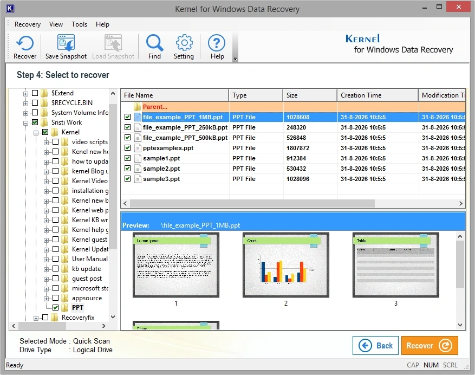Viewport: 475px width, 375px height.
Task: Open the Help menu
Action: (x=102, y=24)
